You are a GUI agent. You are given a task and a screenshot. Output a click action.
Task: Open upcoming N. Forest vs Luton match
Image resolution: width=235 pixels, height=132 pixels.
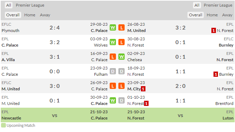pos(180,115)
